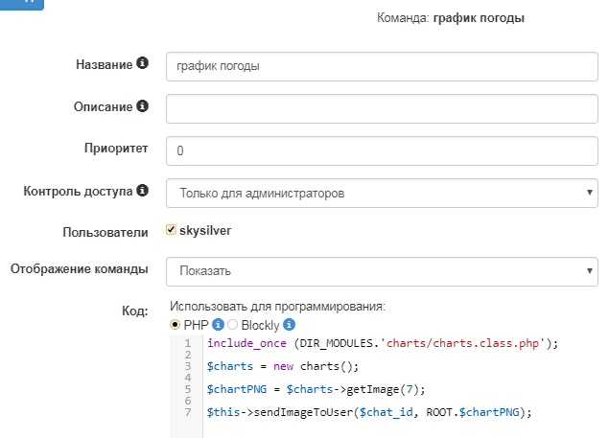Click the Код: label
The height and width of the screenshot is (438, 609).
[x=135, y=311]
